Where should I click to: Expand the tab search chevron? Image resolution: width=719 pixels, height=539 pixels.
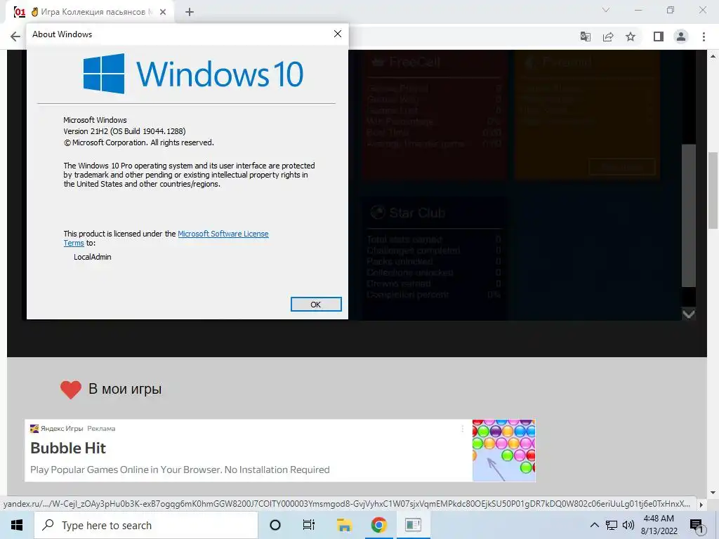click(x=606, y=10)
